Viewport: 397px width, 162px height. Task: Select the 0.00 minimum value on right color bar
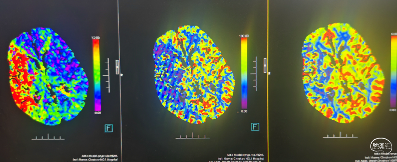(393, 110)
